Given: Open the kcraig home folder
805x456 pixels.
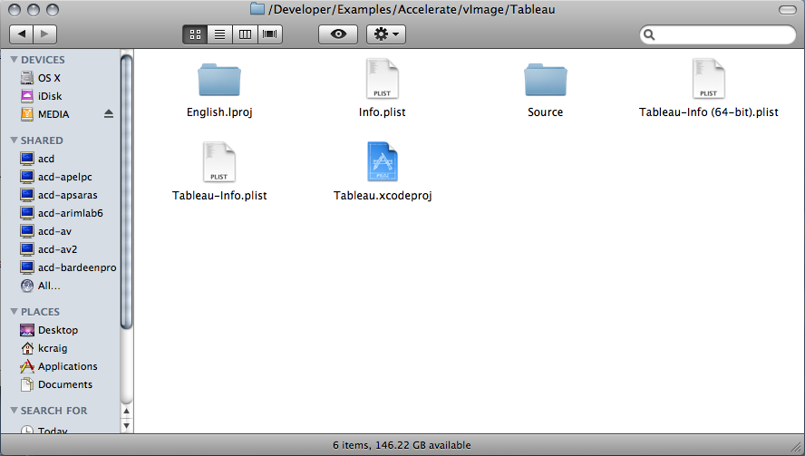Looking at the screenshot, I should [44, 348].
